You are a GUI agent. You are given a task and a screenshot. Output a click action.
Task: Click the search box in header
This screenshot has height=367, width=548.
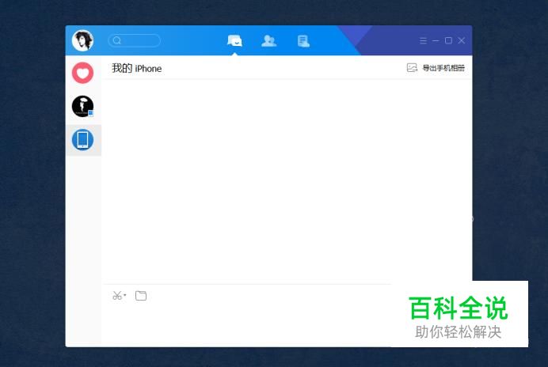coord(135,40)
